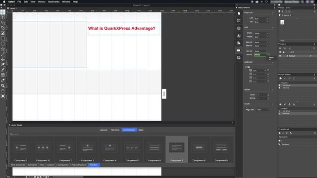Click Padded Column in breadcrumb
Viewport: 317px width, 178px height.
(79, 165)
